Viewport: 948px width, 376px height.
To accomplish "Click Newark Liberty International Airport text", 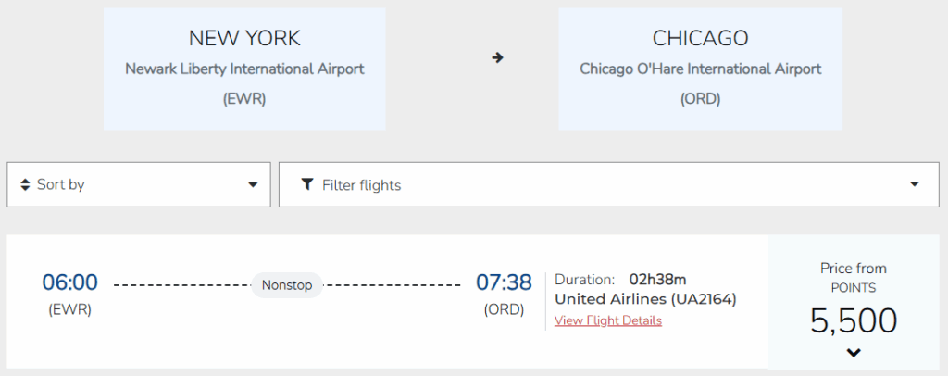I will tap(244, 69).
